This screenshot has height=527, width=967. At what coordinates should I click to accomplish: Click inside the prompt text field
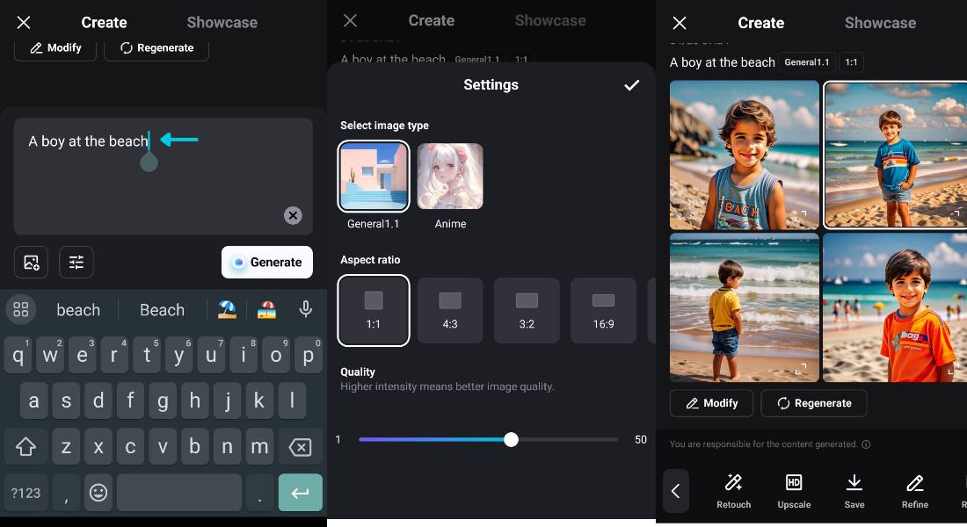tap(163, 177)
